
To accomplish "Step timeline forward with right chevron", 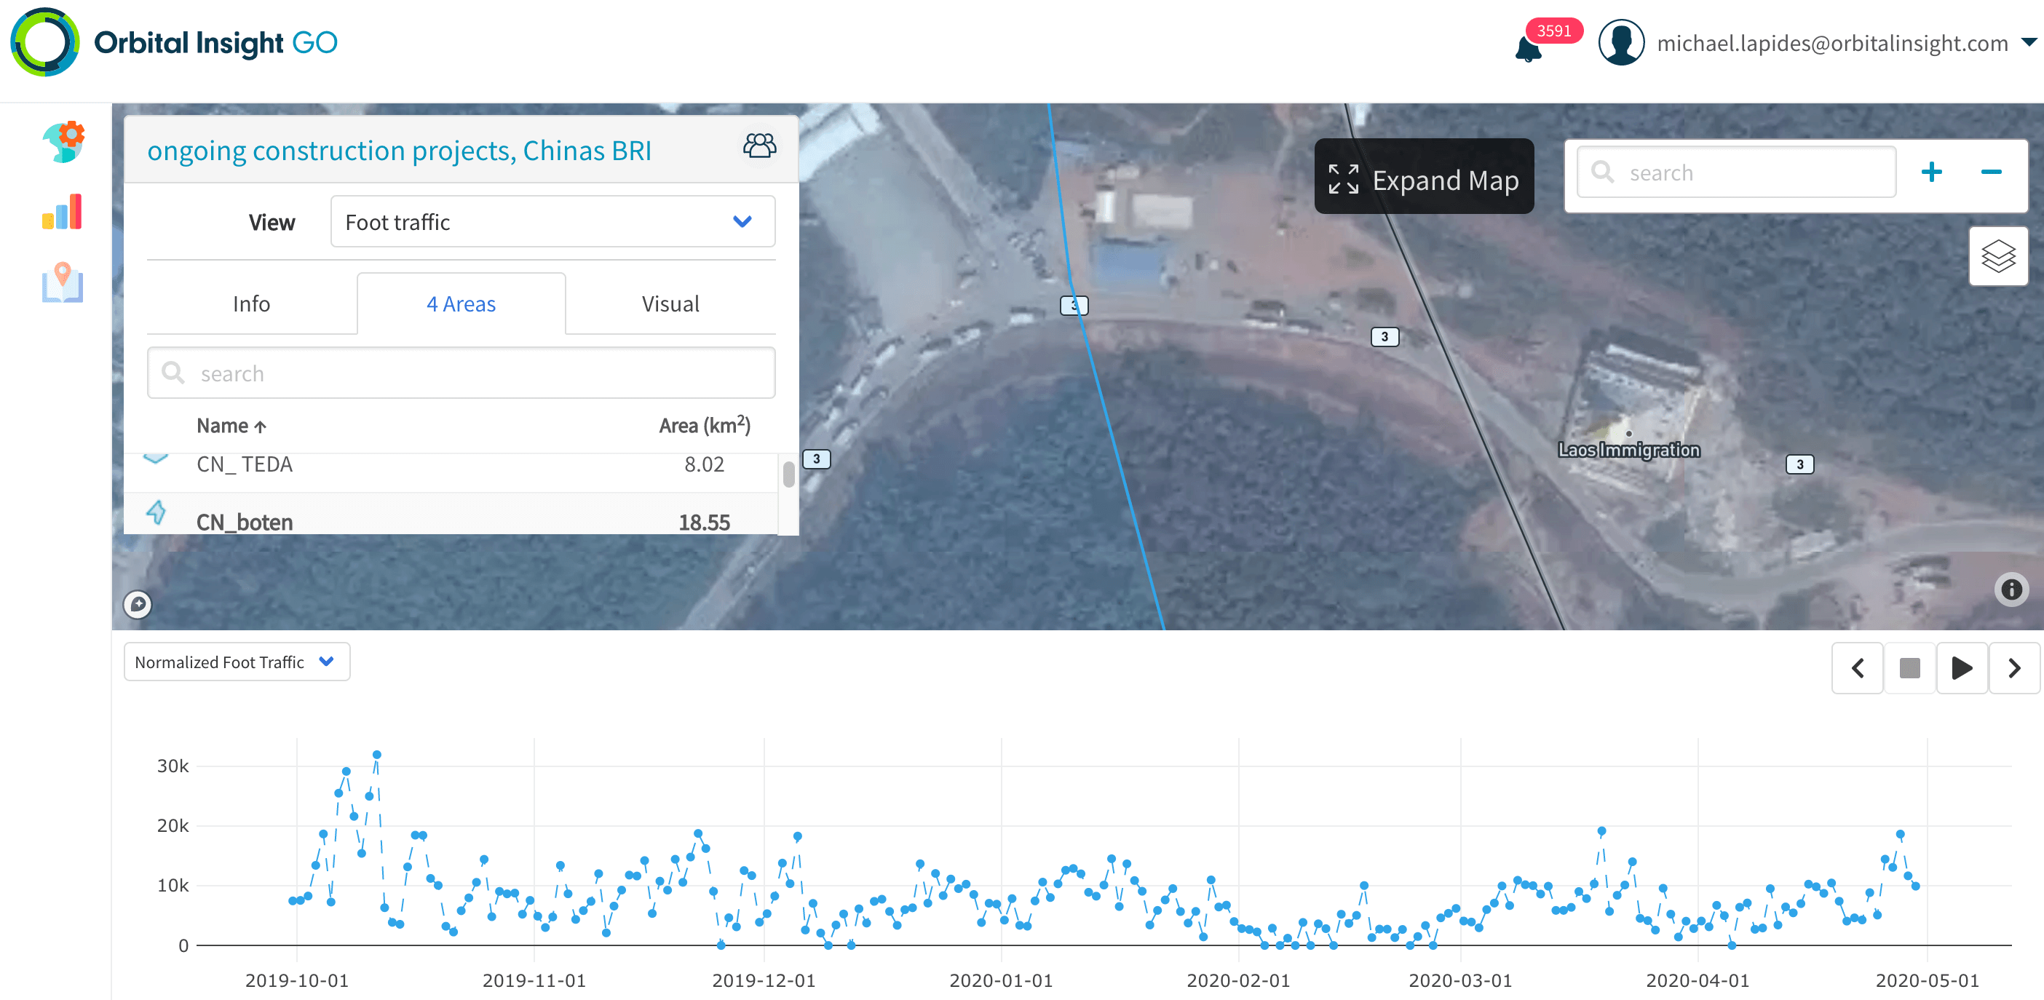I will 2014,668.
